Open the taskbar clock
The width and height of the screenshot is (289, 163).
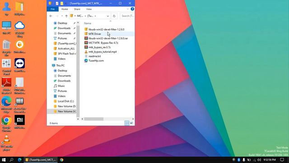coord(270,160)
